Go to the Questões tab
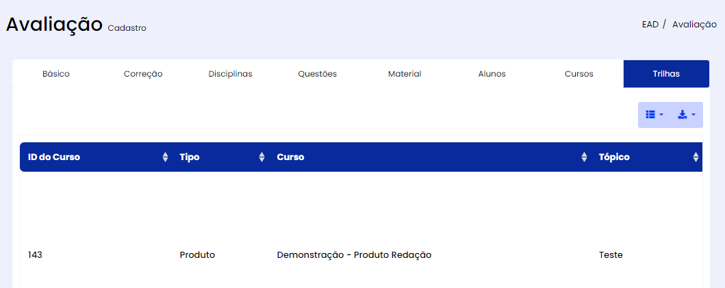The height and width of the screenshot is (288, 725). pyautogui.click(x=317, y=74)
